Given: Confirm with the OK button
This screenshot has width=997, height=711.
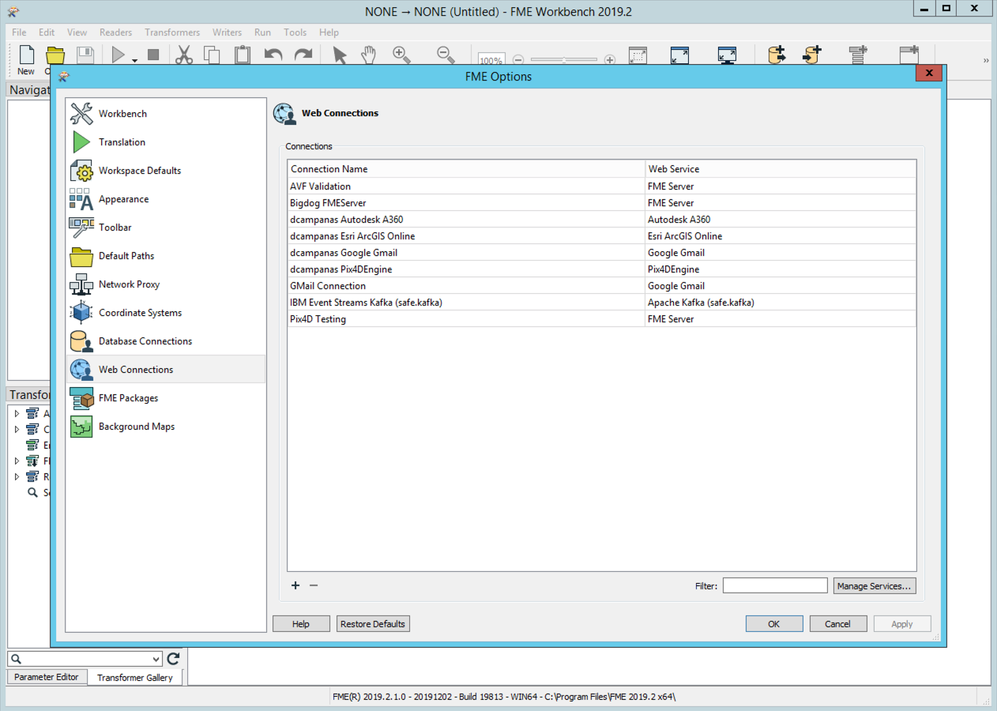Looking at the screenshot, I should (x=774, y=624).
